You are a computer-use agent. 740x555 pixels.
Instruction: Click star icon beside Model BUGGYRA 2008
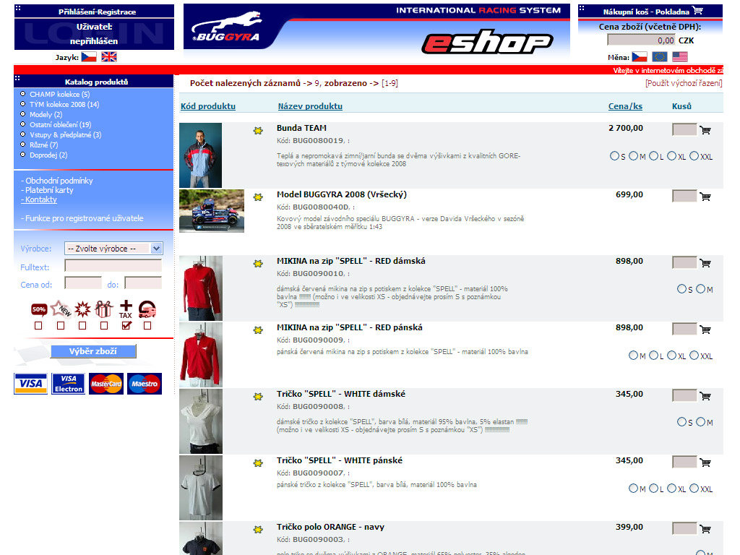click(258, 197)
